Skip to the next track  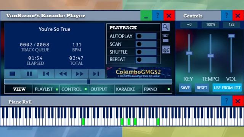point(96,73)
